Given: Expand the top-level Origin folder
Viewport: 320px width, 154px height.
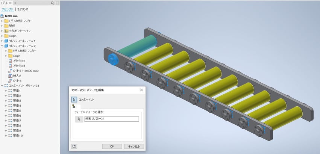Looking at the screenshot, I should tap(2, 36).
